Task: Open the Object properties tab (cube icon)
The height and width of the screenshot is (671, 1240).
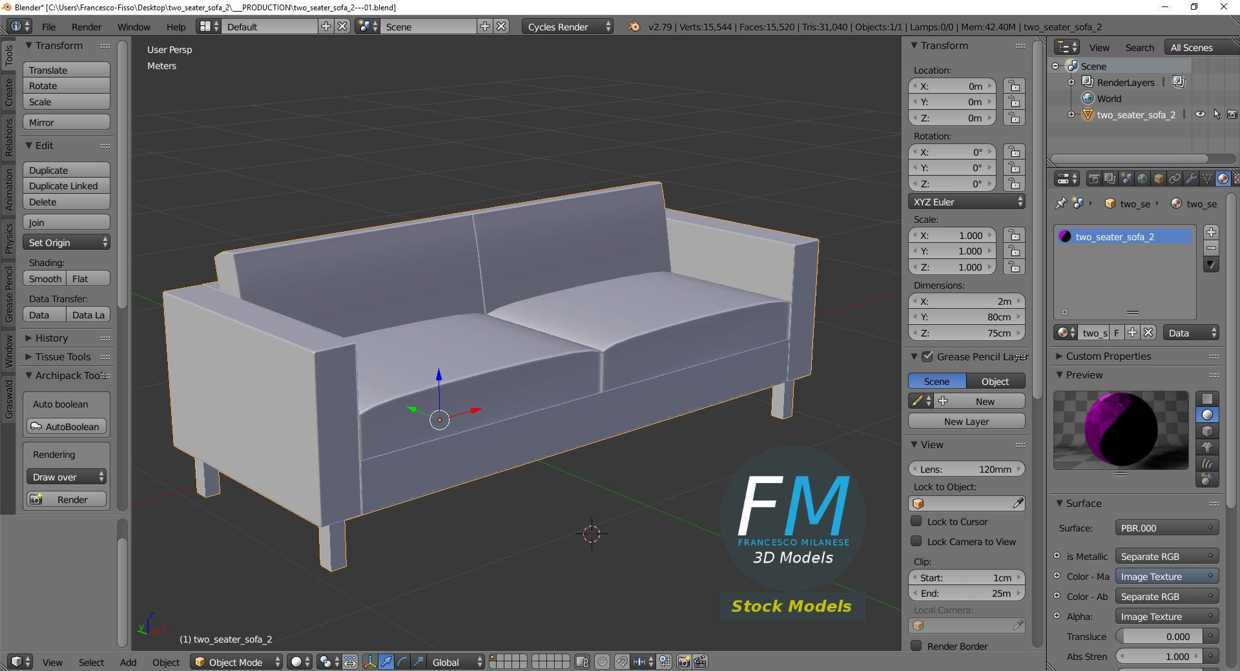Action: 1159,179
